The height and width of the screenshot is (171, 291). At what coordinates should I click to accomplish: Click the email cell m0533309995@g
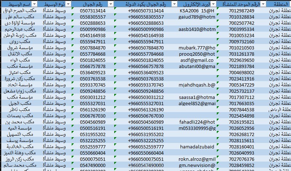click(x=197, y=128)
